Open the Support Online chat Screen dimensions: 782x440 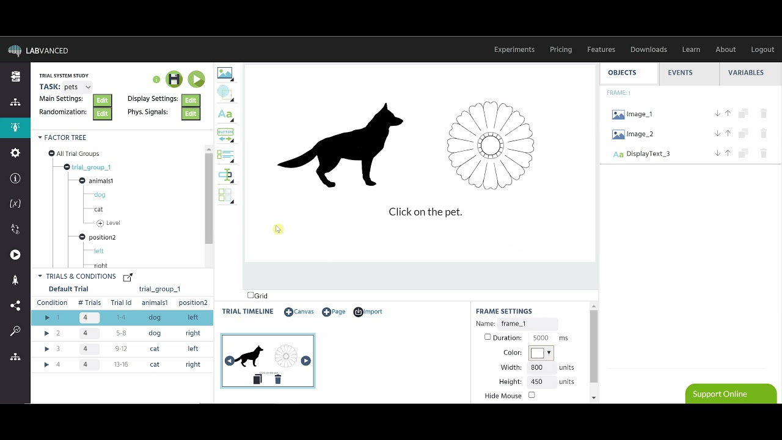pyautogui.click(x=731, y=394)
